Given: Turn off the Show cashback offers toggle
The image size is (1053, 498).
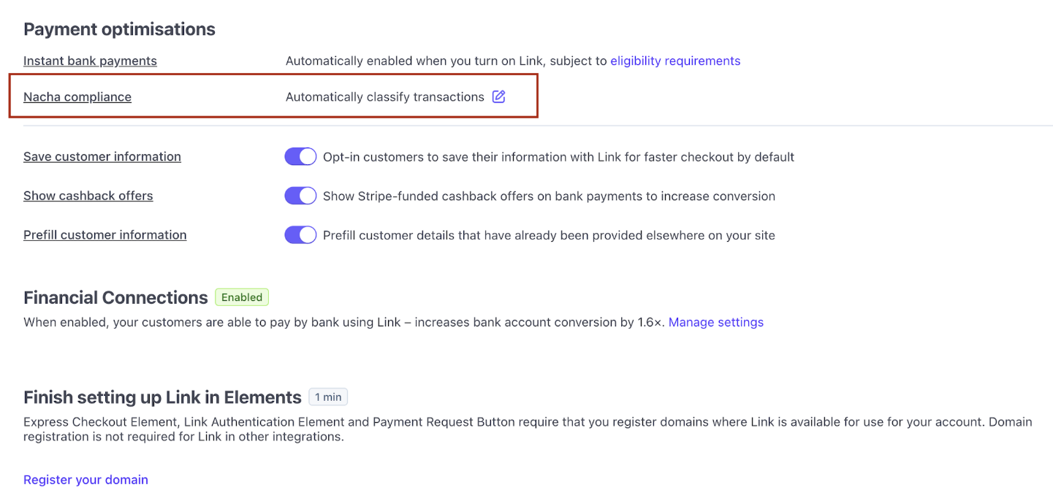Looking at the screenshot, I should (x=300, y=196).
